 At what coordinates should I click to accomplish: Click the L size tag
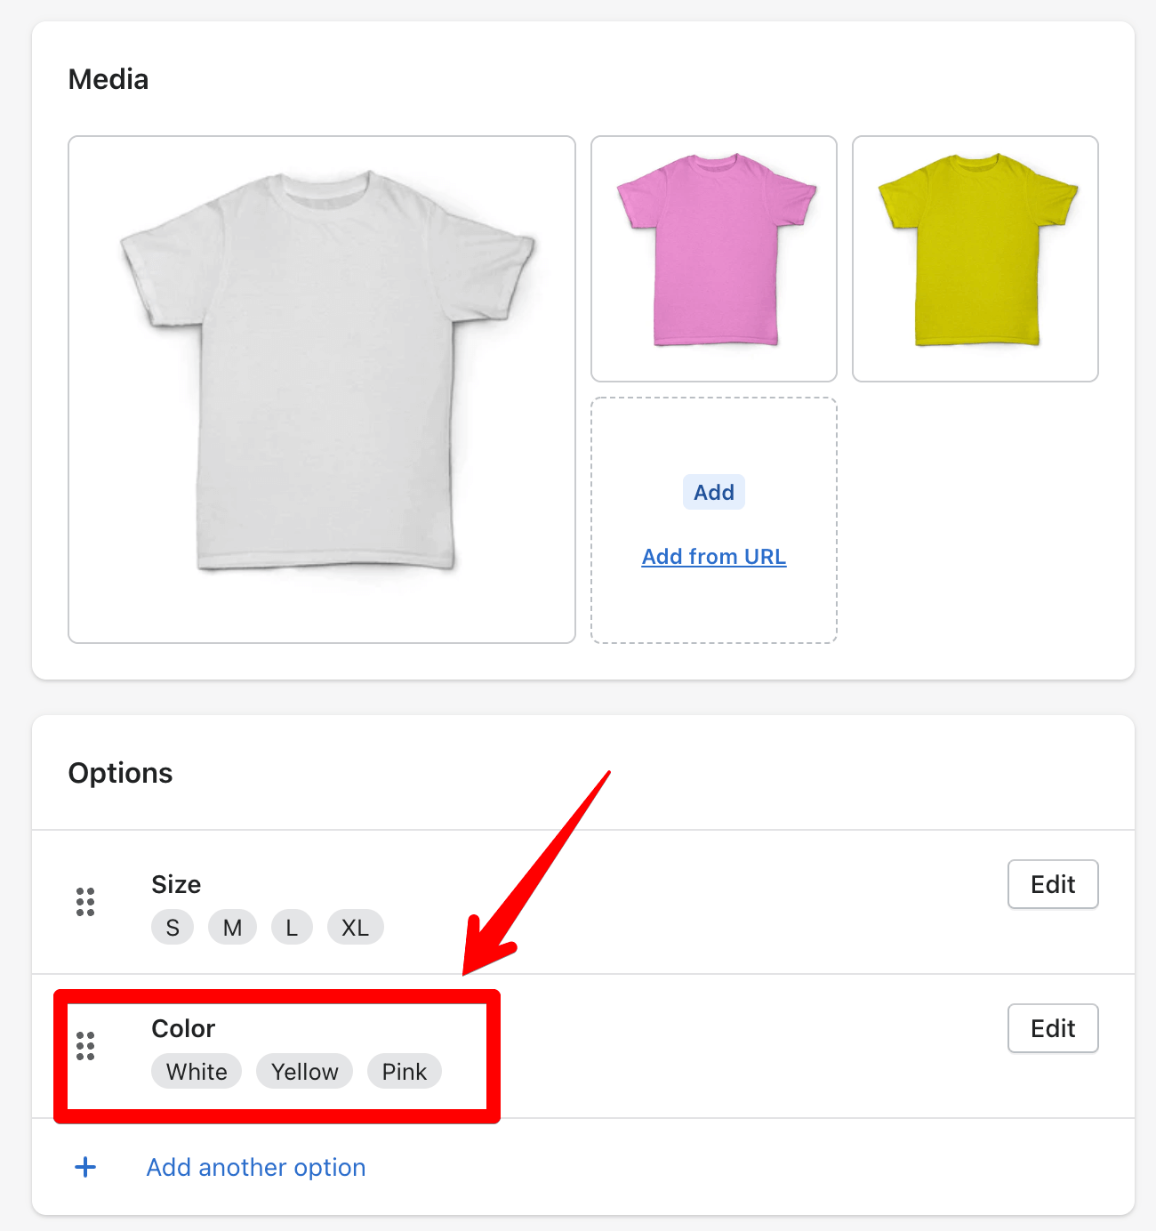[x=292, y=928]
